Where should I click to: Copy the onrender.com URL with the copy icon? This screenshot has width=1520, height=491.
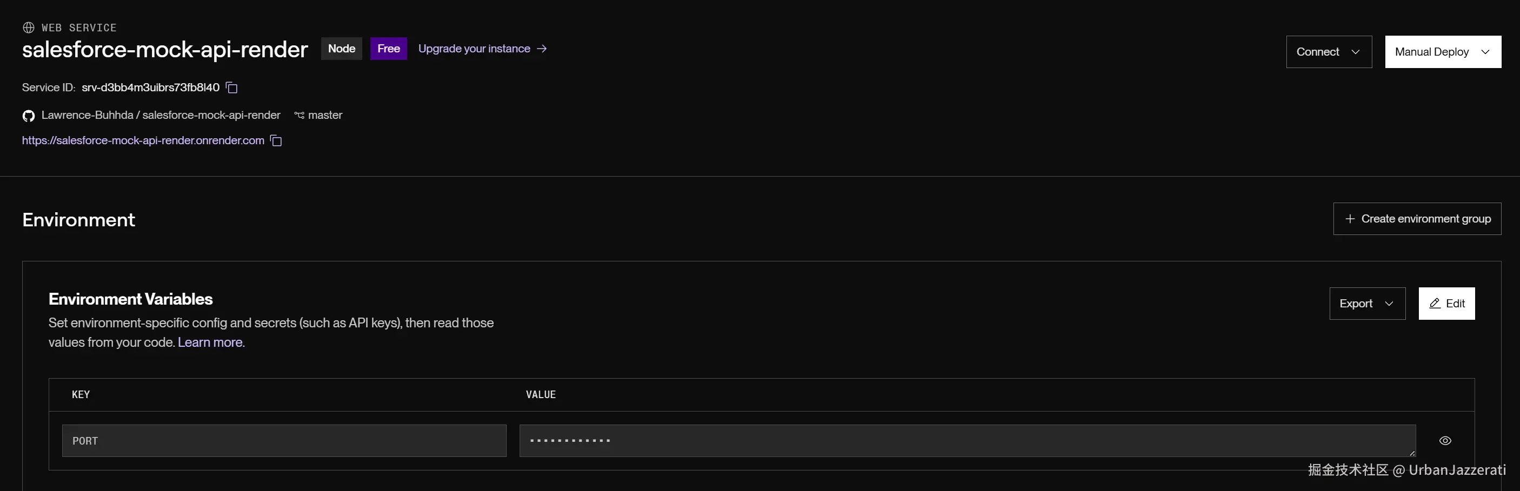[276, 141]
